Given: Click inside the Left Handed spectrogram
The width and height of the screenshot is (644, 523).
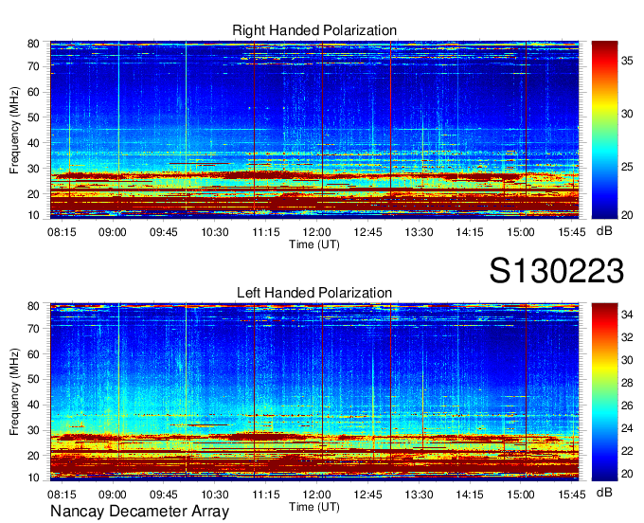Looking at the screenshot, I should click(x=314, y=392).
